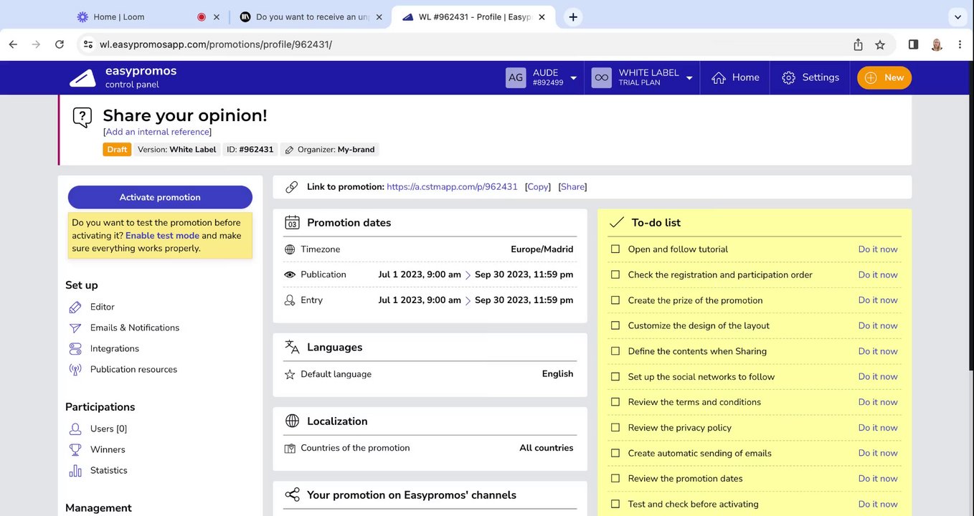Click the Emails & Notifications paper plane icon
Image resolution: width=974 pixels, height=516 pixels.
75,328
